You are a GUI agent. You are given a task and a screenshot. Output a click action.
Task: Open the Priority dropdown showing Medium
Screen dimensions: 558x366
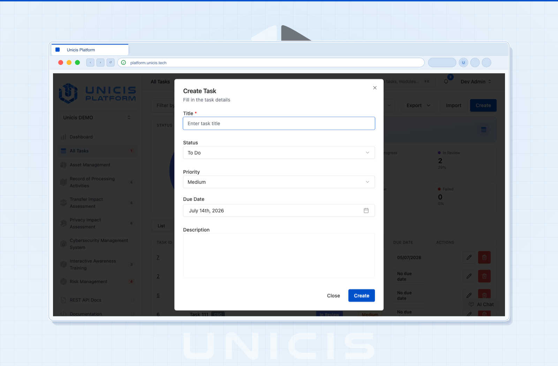(279, 182)
